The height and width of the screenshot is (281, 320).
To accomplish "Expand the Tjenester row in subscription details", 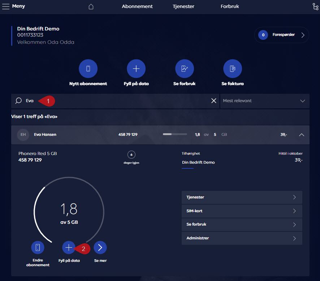I will pos(242,197).
